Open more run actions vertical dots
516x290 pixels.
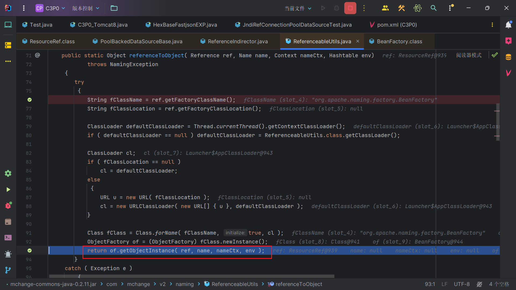click(364, 8)
